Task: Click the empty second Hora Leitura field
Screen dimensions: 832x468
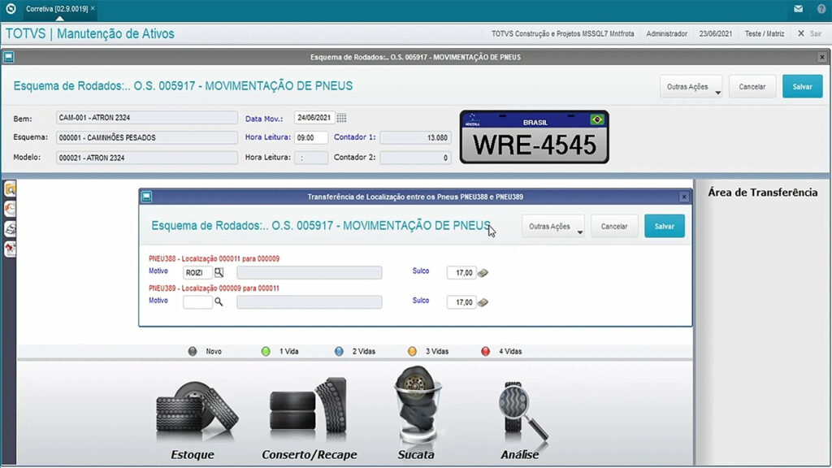Action: pos(311,158)
